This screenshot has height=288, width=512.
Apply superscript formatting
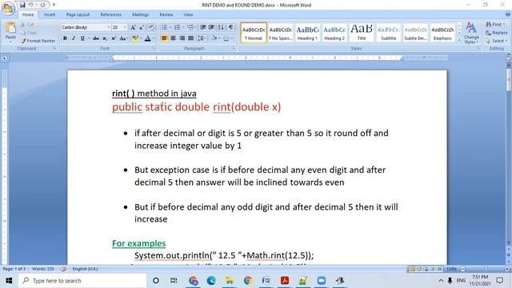[114, 38]
